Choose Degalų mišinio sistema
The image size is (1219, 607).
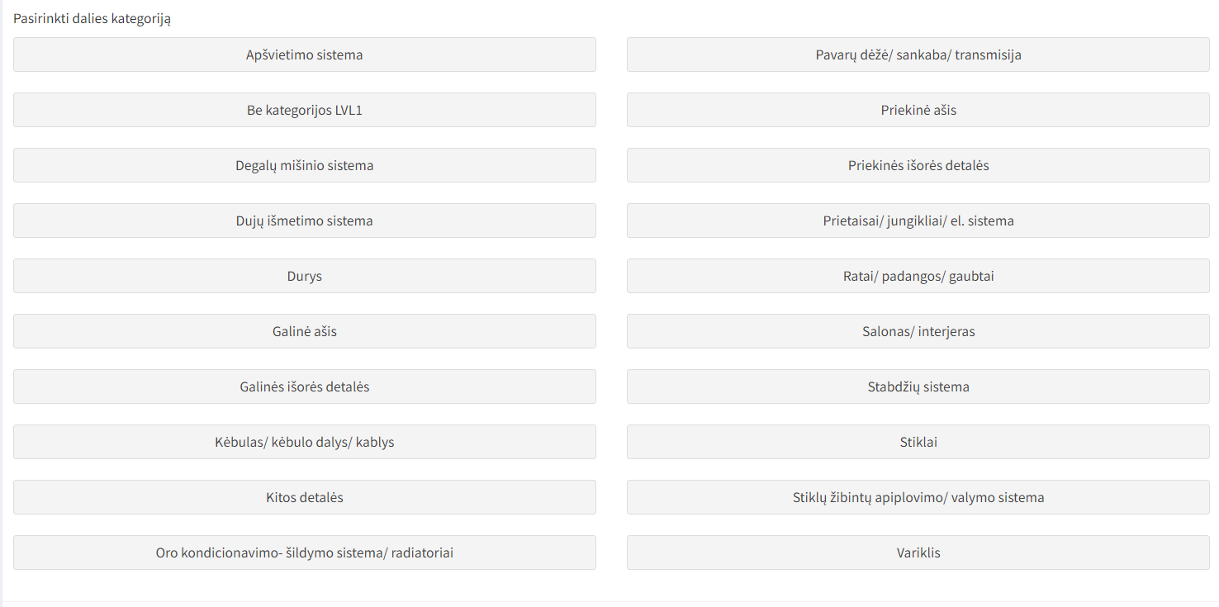tap(305, 165)
